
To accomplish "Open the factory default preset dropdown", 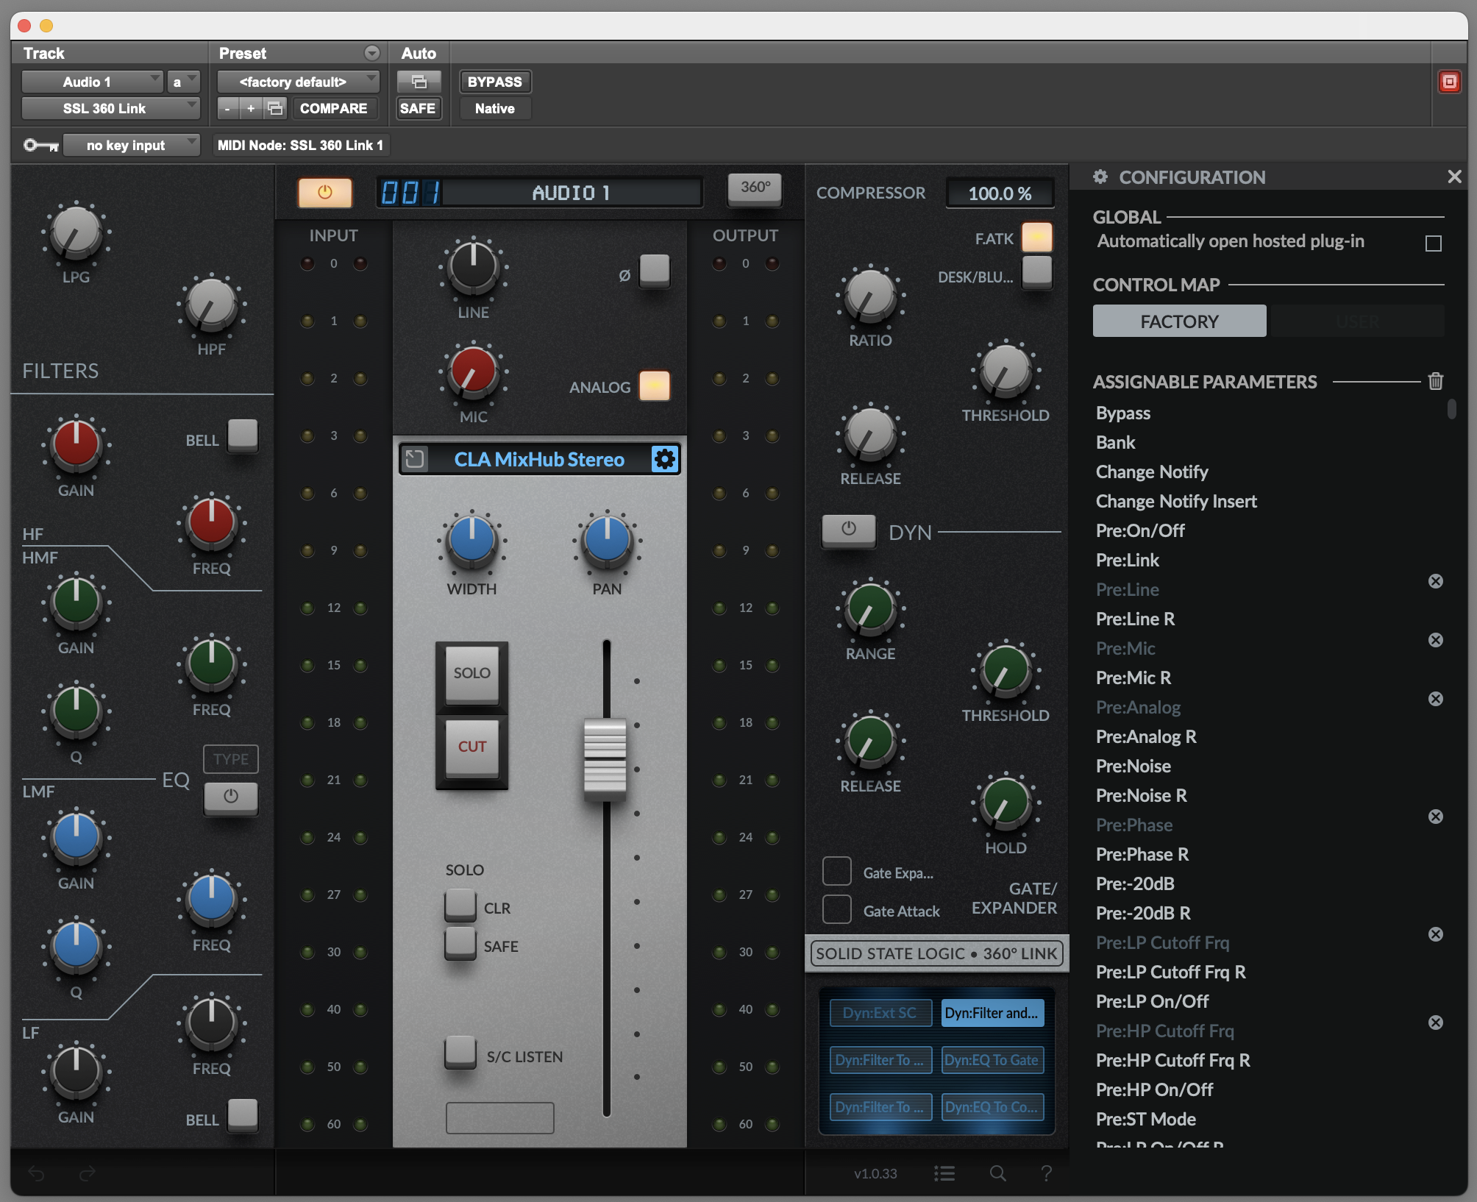I will 299,82.
